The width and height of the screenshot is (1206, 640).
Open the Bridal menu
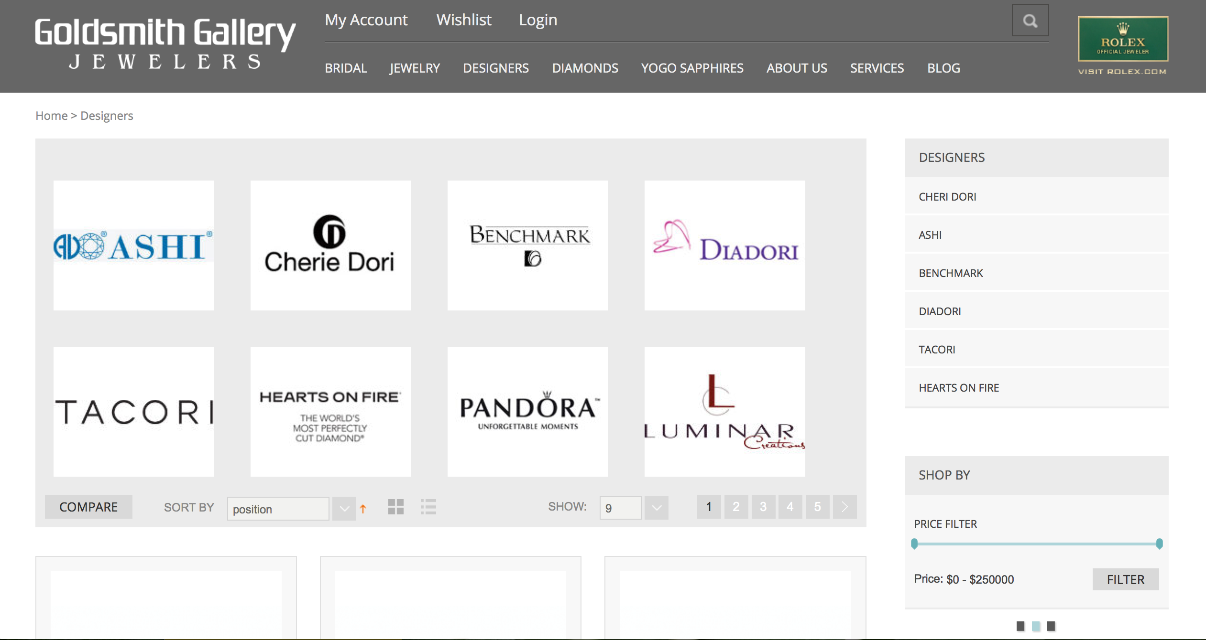(346, 68)
